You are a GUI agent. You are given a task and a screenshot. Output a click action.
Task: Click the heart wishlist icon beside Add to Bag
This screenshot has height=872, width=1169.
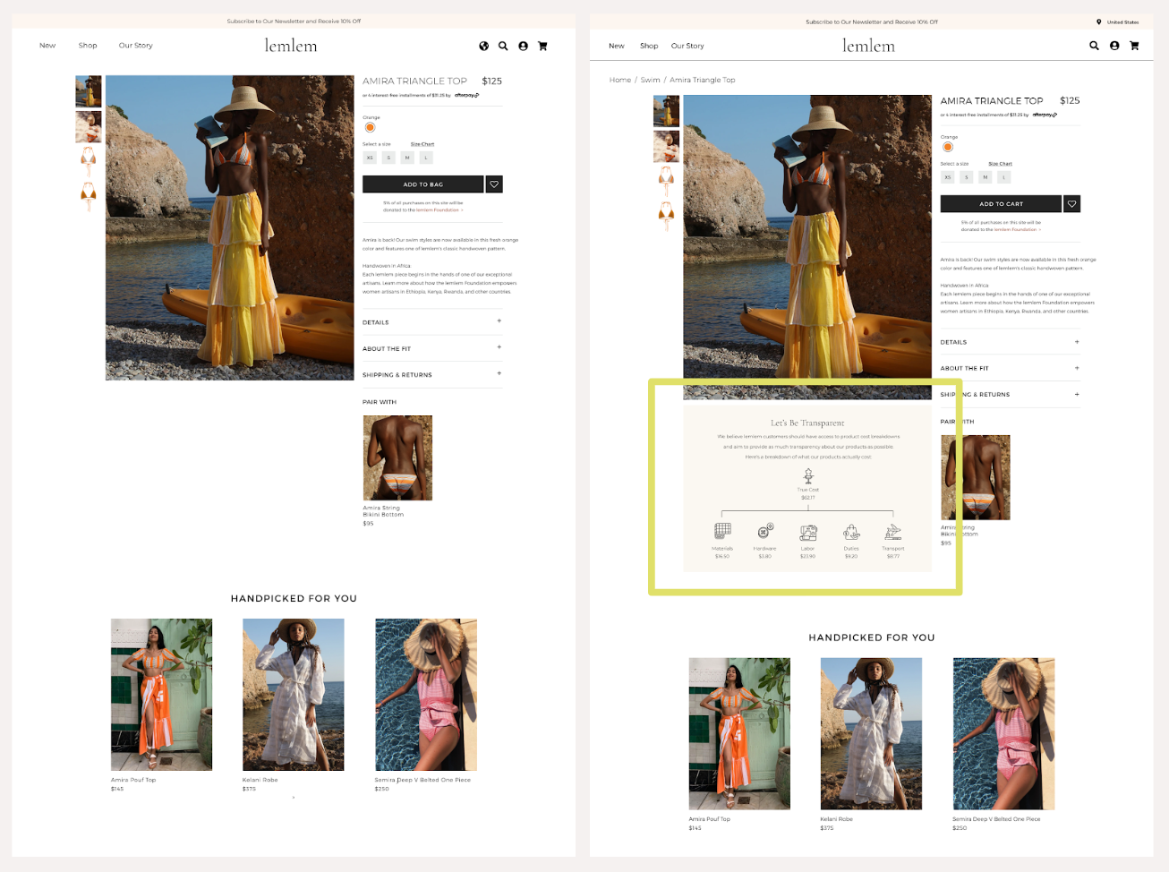click(x=494, y=184)
